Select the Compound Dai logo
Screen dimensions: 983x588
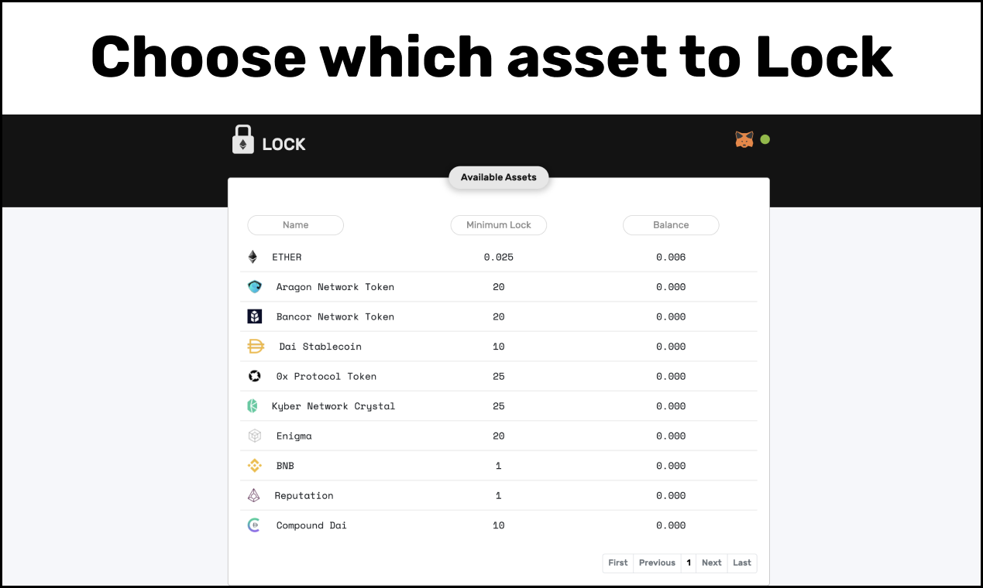253,525
